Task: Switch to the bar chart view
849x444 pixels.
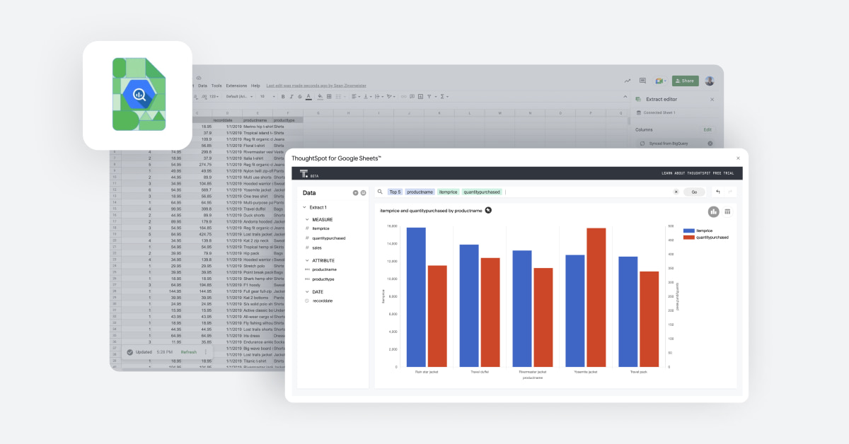Action: (x=714, y=211)
